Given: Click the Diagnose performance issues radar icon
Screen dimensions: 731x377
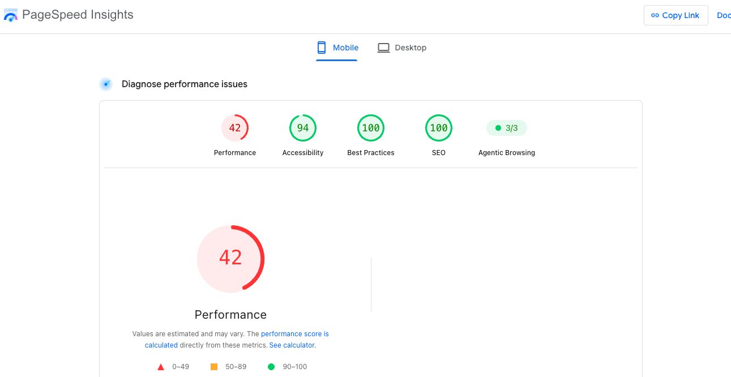Looking at the screenshot, I should pyautogui.click(x=106, y=84).
